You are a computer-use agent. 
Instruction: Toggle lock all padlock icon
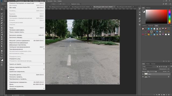coord(156,71)
